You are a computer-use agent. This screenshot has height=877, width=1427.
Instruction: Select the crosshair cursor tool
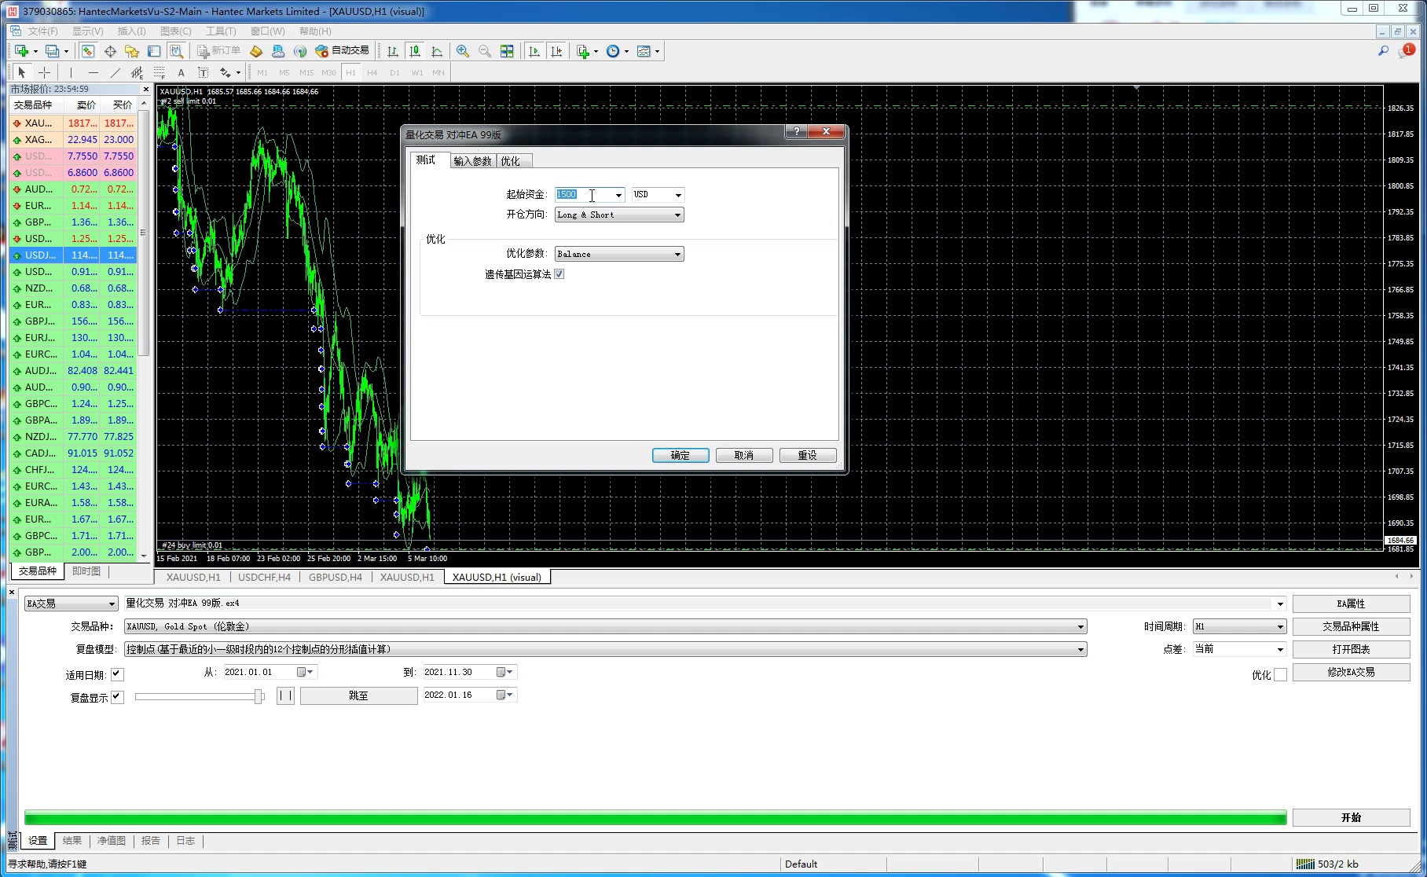pos(44,72)
